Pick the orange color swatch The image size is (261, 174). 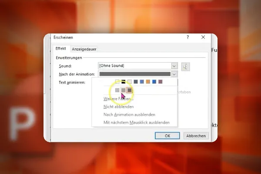click(x=148, y=82)
